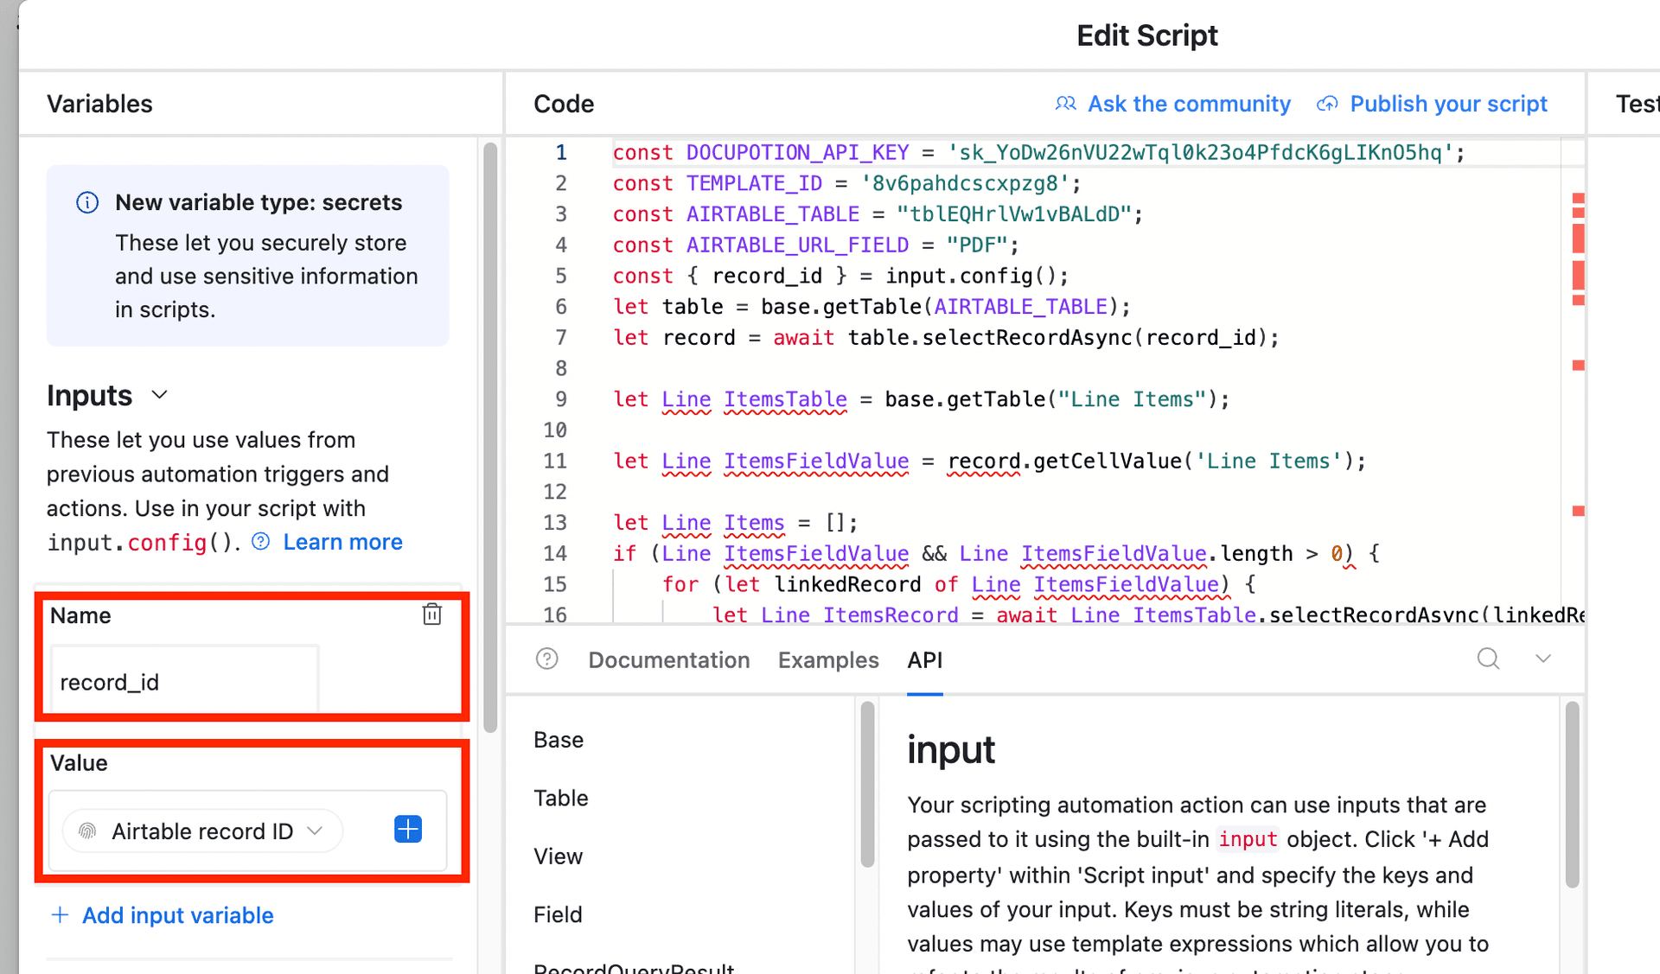This screenshot has height=974, width=1660.
Task: Collapse the Inputs section
Action: pyautogui.click(x=159, y=395)
